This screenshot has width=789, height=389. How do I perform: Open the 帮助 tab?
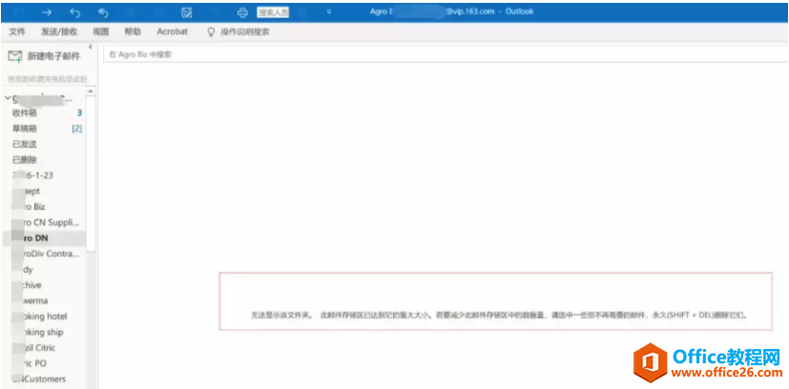pyautogui.click(x=133, y=31)
